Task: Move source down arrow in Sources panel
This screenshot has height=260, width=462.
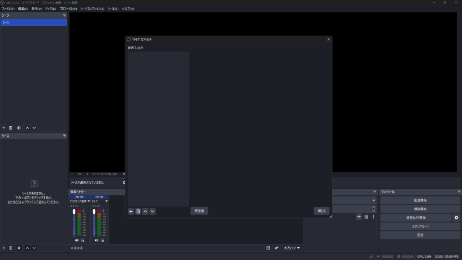Action: (x=34, y=248)
